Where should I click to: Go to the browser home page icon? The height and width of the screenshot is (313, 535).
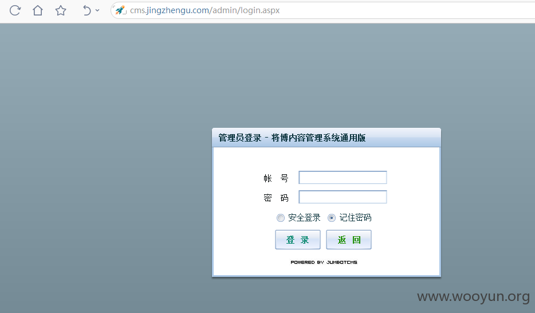(38, 10)
